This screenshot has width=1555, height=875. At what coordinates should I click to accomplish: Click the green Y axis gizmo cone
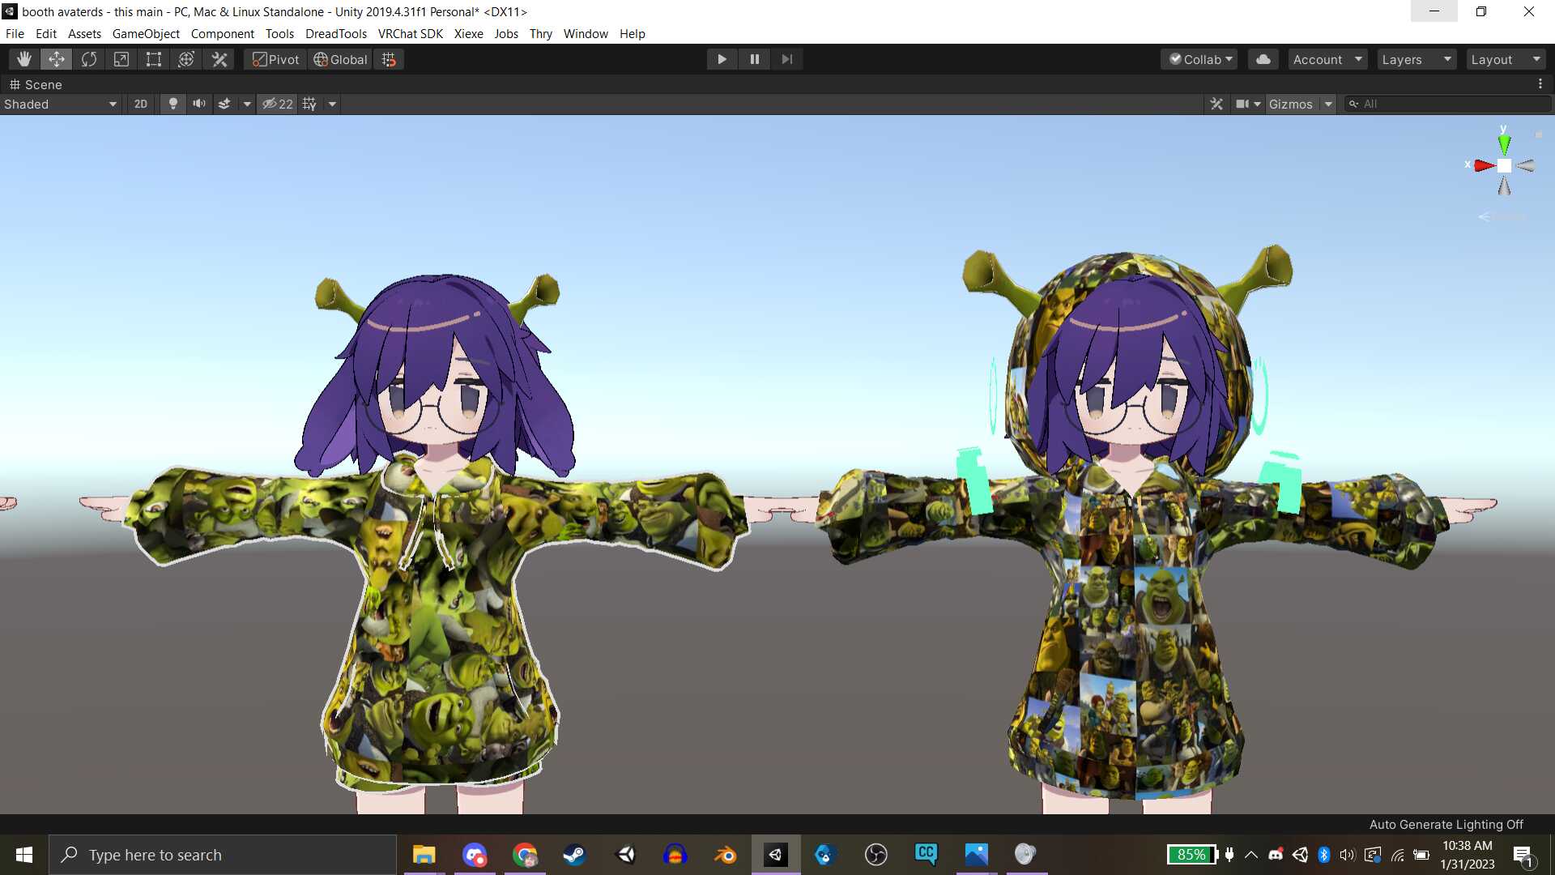pos(1504,144)
